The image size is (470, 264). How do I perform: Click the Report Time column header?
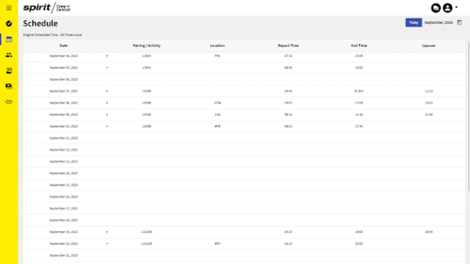tap(288, 45)
